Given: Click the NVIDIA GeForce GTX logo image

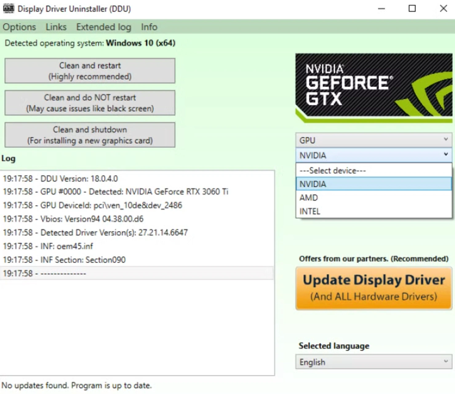Looking at the screenshot, I should tap(374, 88).
